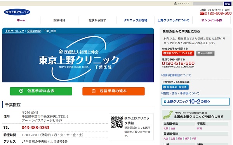Click the Japan map icon in sidebar
Image resolution: width=233 pixels, height=145 pixels.
[168, 115]
